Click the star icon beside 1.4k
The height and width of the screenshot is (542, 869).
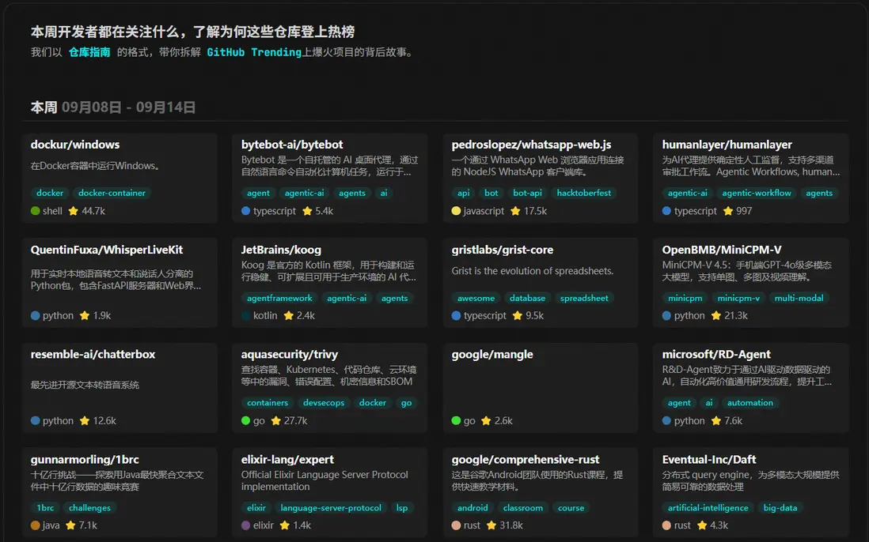(284, 525)
